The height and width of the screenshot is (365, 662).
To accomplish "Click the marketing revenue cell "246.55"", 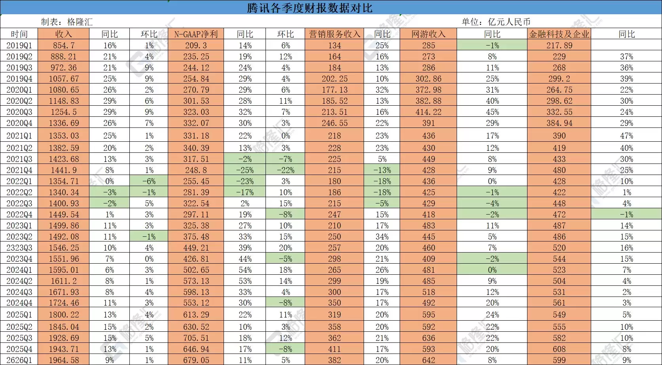I will pyautogui.click(x=334, y=123).
